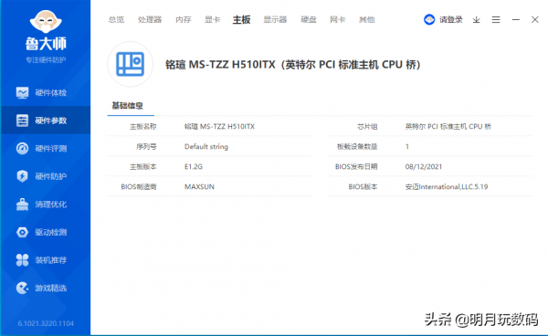Click the 序列号 label
This screenshot has height=336, width=548.
[146, 147]
